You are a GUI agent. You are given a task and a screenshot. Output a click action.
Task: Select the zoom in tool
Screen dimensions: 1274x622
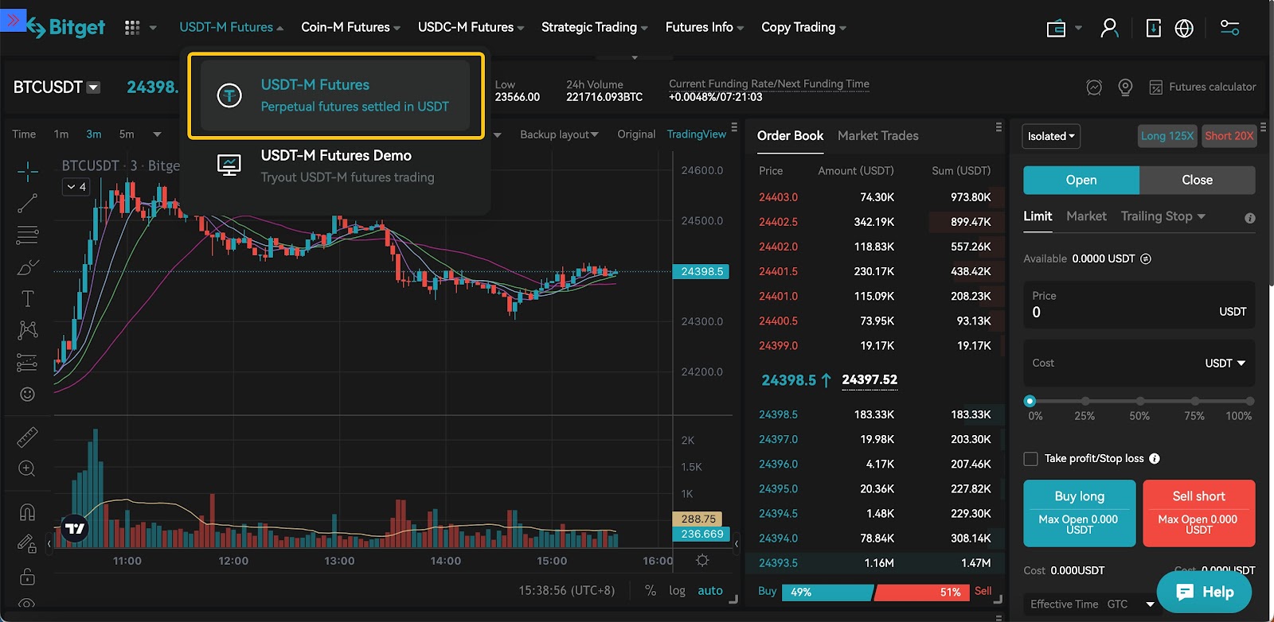click(27, 468)
